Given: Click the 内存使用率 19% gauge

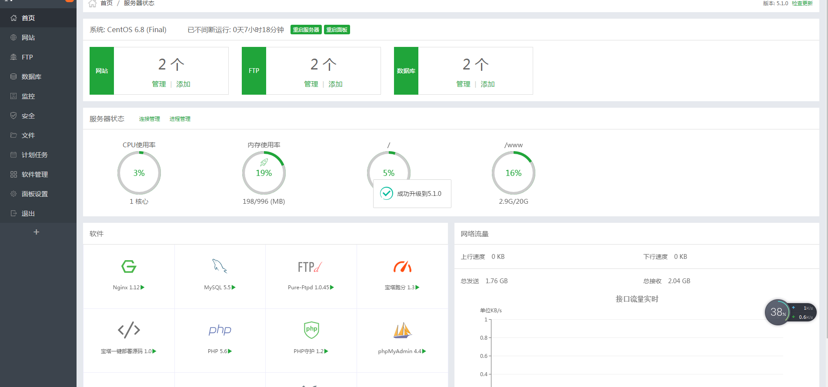Looking at the screenshot, I should (x=264, y=173).
